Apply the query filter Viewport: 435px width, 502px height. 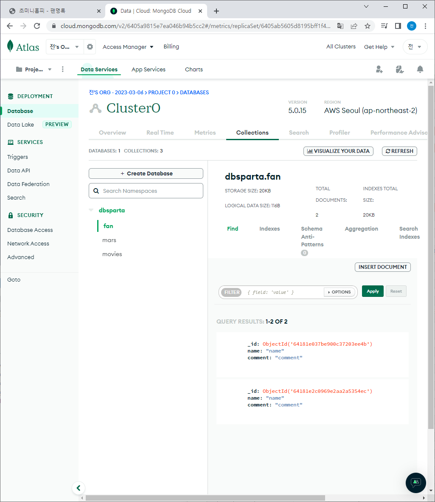[373, 291]
